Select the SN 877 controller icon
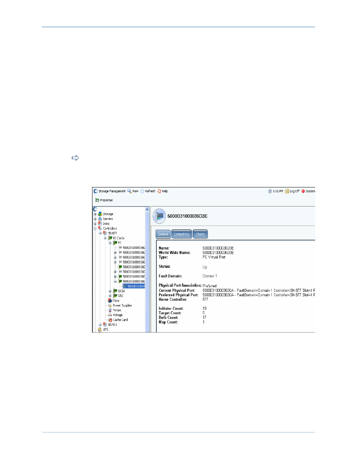 pyautogui.click(x=105, y=233)
